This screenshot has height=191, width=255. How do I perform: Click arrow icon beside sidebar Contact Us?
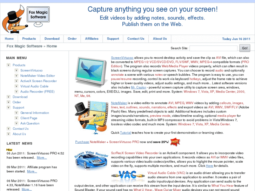click(x=8, y=129)
